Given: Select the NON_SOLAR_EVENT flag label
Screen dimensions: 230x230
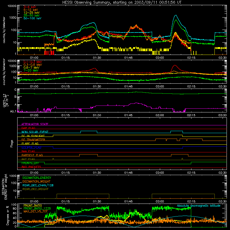Looking at the screenshot, I should tap(35, 132).
